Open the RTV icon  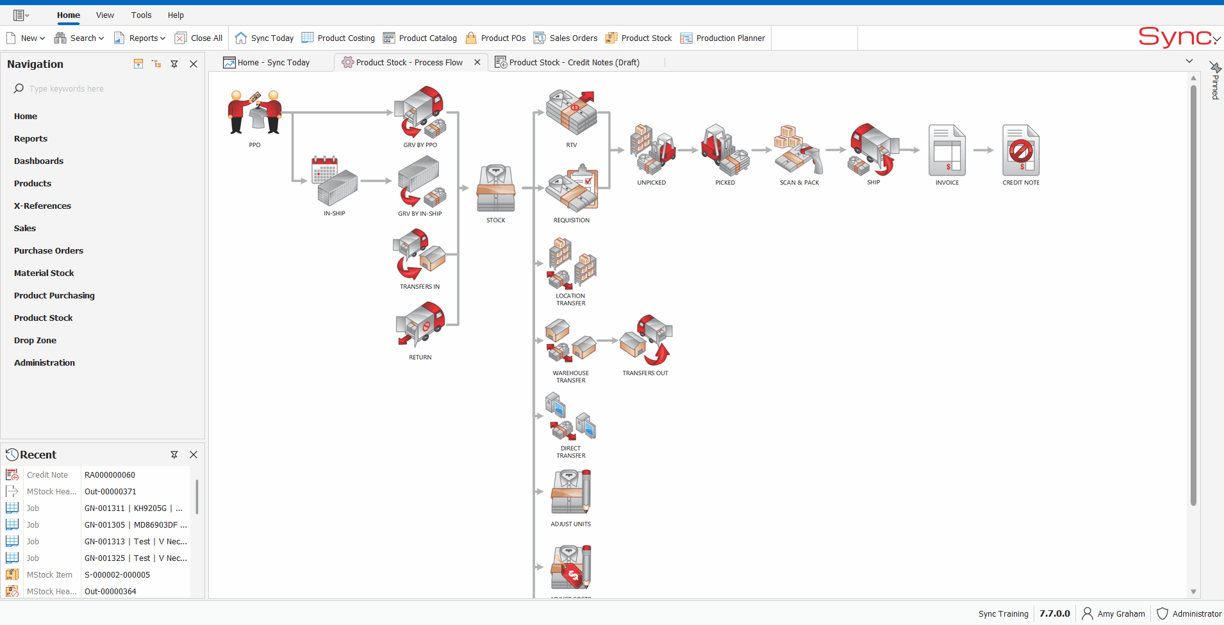coord(571,113)
